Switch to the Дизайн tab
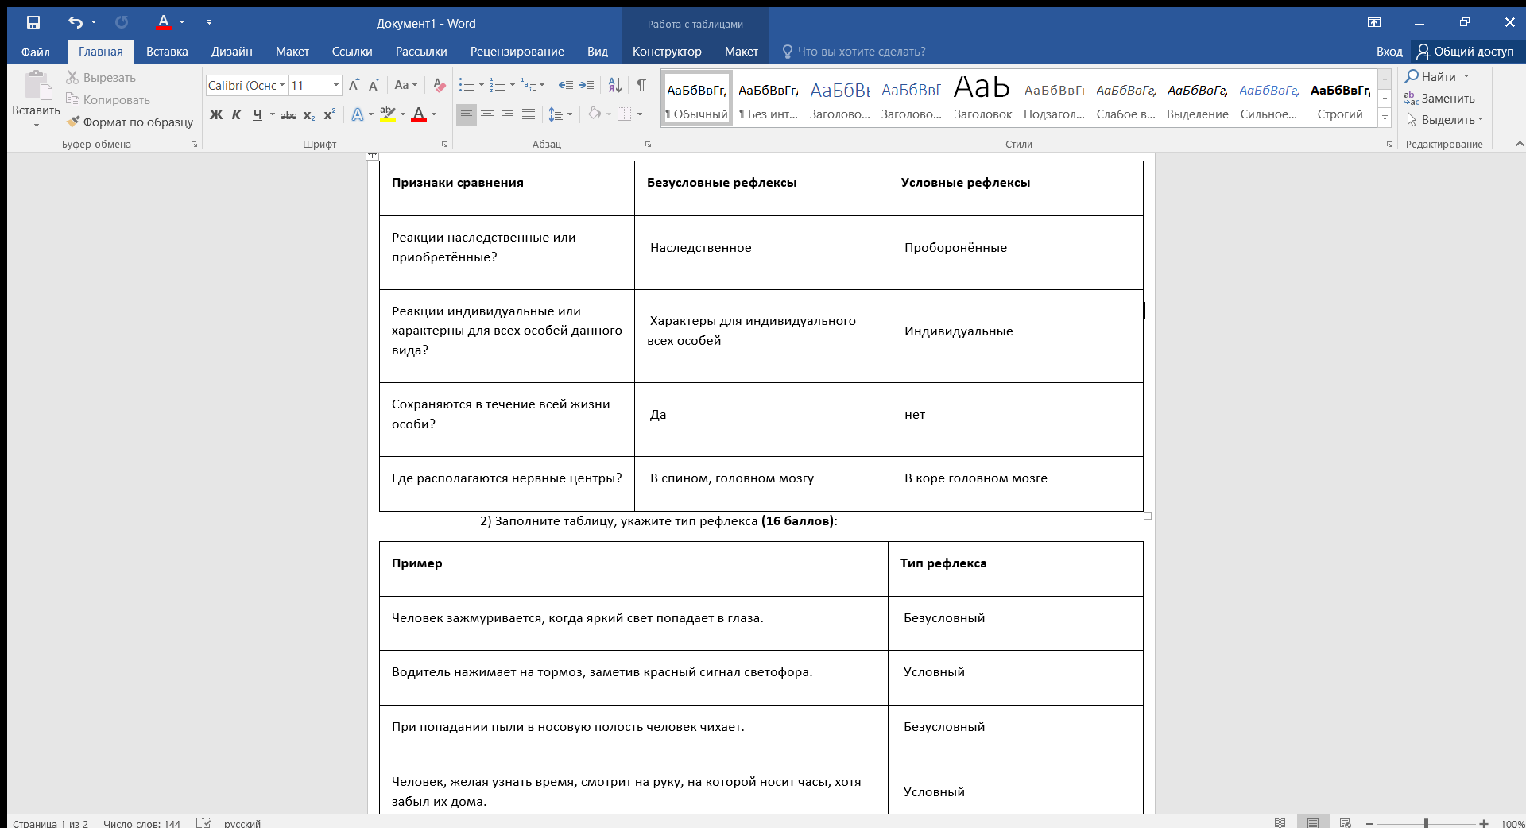The height and width of the screenshot is (828, 1526). point(232,52)
